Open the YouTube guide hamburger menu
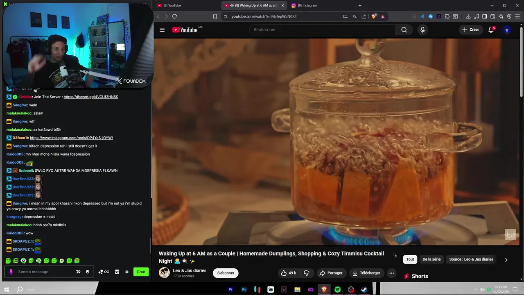Viewport: 524px width, 295px height. [x=162, y=29]
